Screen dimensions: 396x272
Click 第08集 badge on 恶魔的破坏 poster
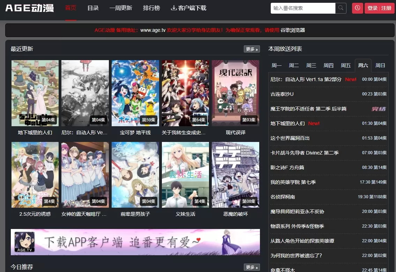[249, 201]
